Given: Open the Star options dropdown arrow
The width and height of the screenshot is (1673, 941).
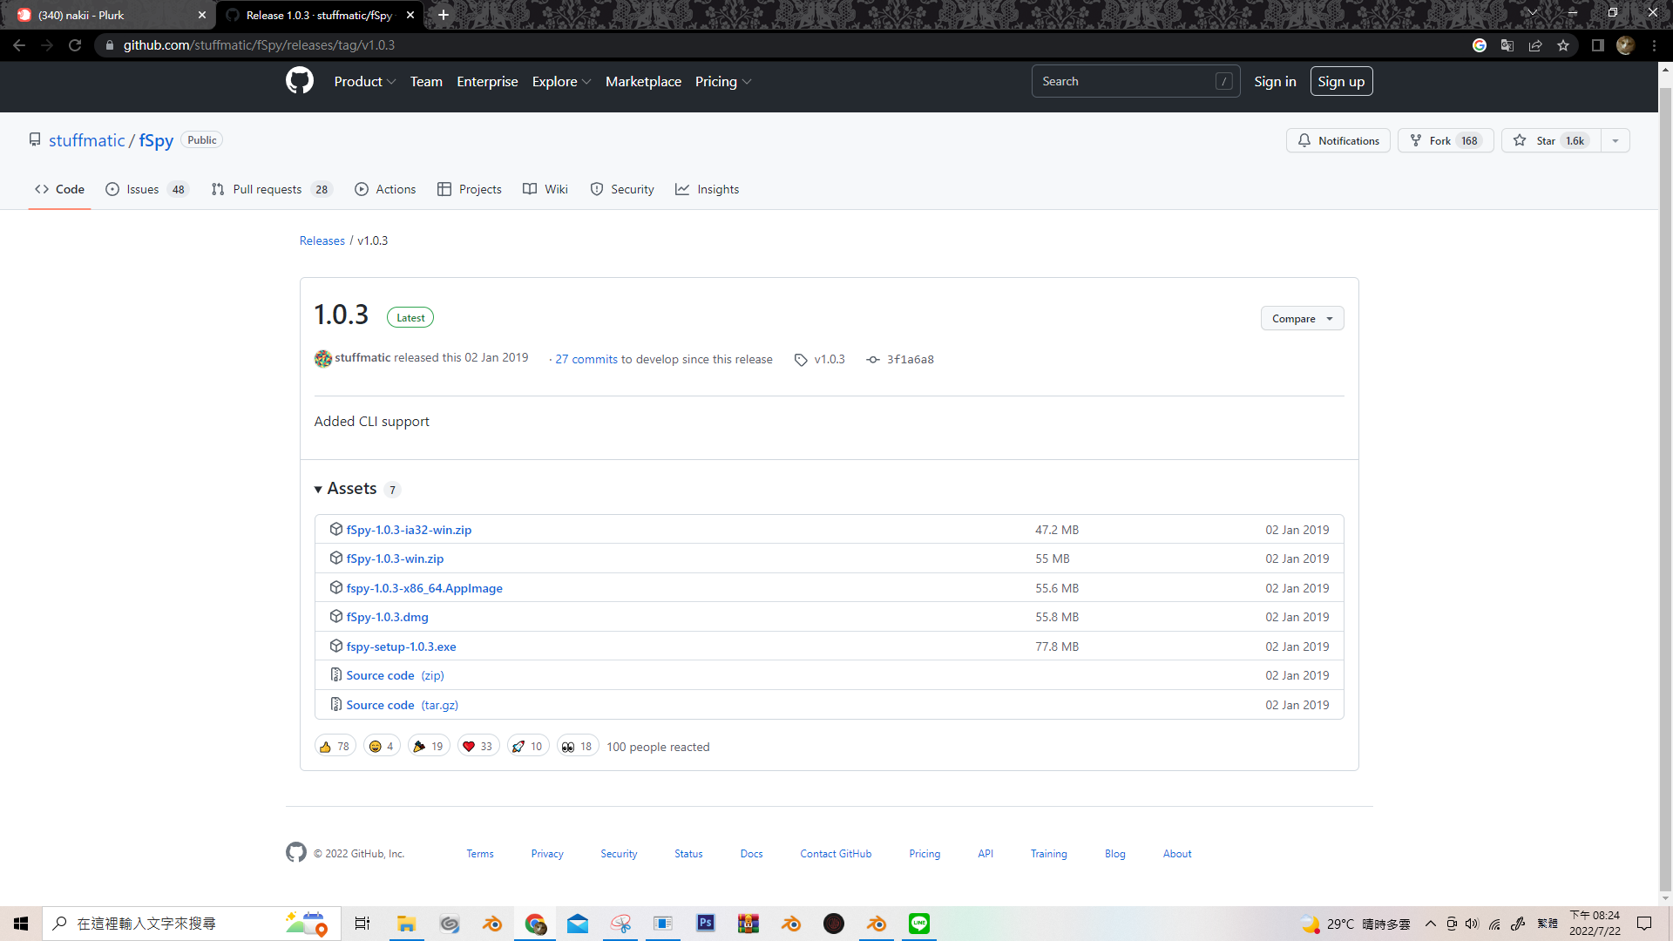Looking at the screenshot, I should (x=1615, y=140).
